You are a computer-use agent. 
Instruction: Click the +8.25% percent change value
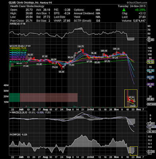coord(140,10)
